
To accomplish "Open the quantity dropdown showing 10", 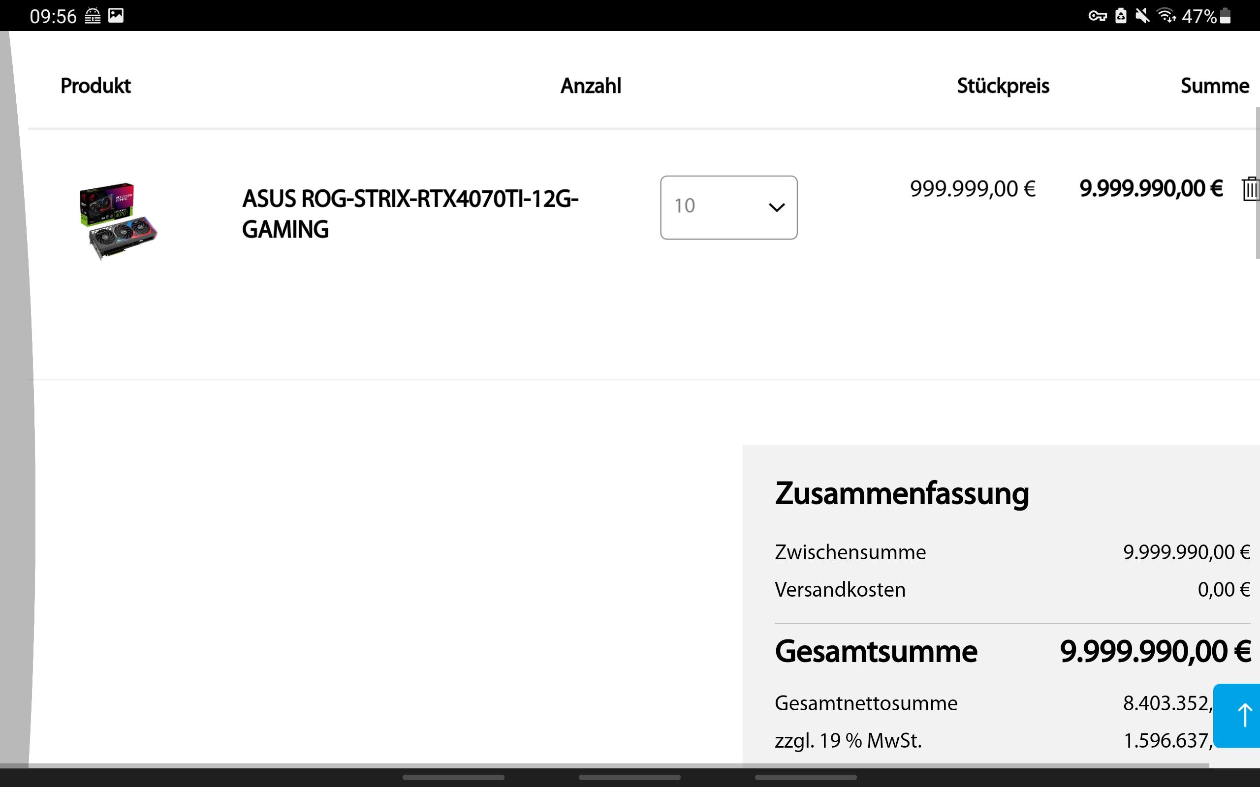I will coord(728,208).
